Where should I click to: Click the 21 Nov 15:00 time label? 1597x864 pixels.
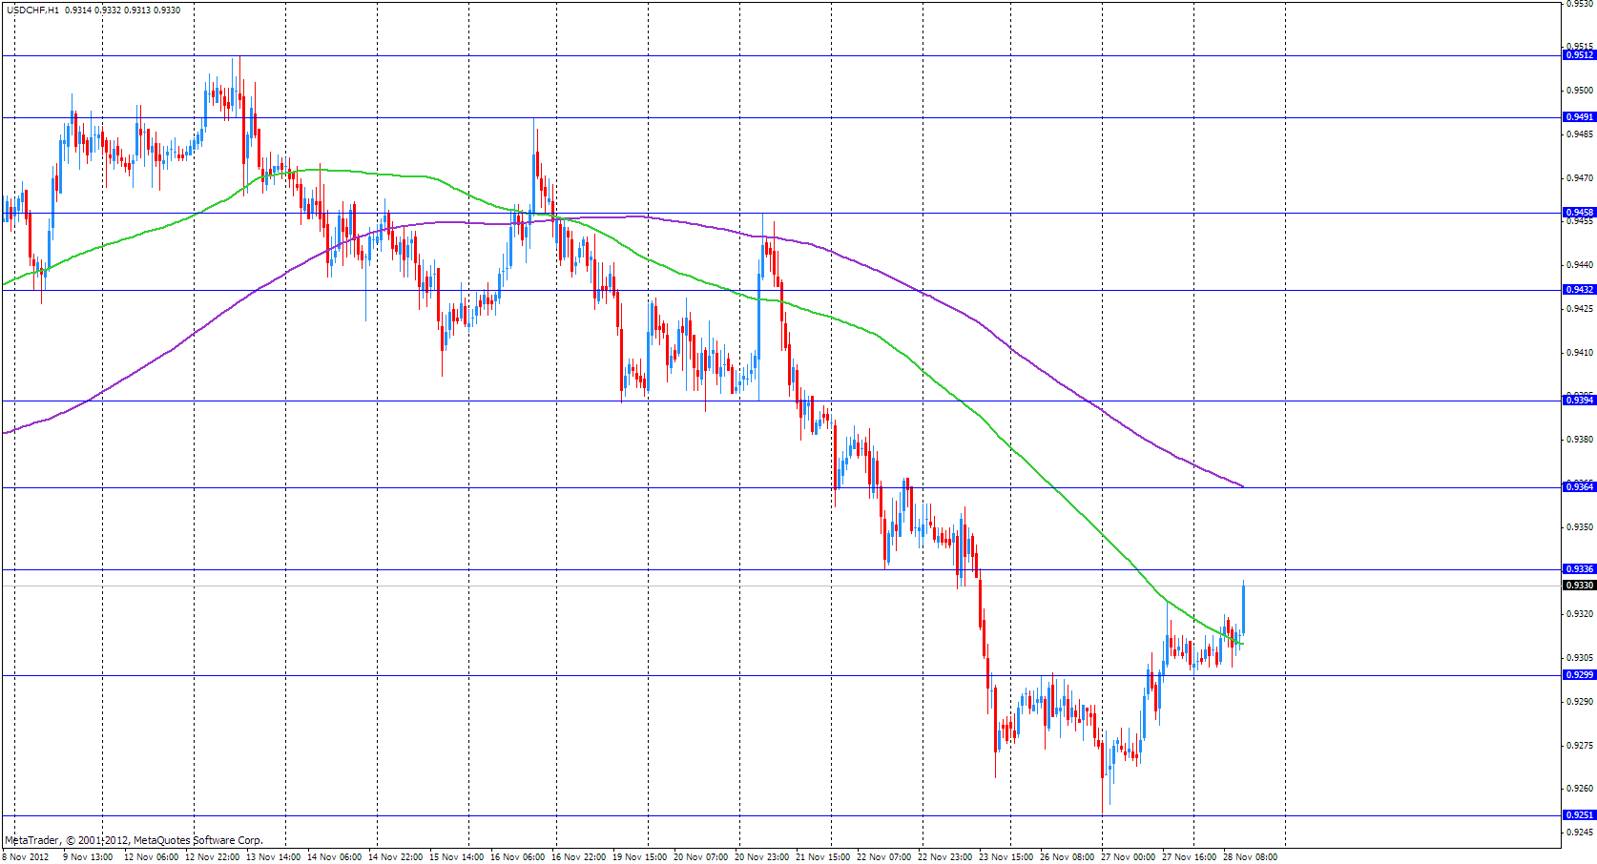pos(822,857)
